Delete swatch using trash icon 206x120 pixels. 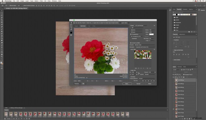(194, 32)
